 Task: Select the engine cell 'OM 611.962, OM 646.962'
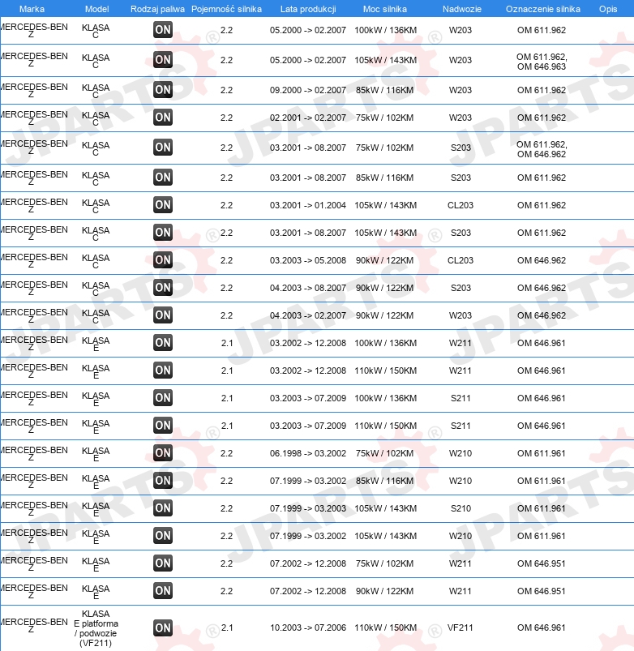542,149
